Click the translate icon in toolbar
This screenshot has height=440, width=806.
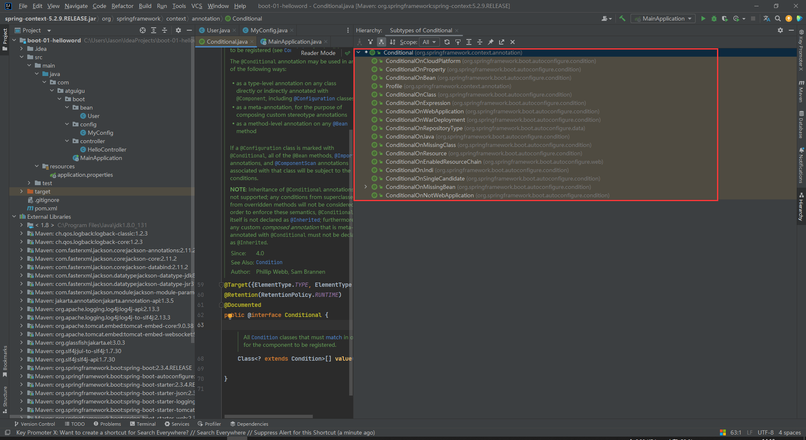coord(767,18)
